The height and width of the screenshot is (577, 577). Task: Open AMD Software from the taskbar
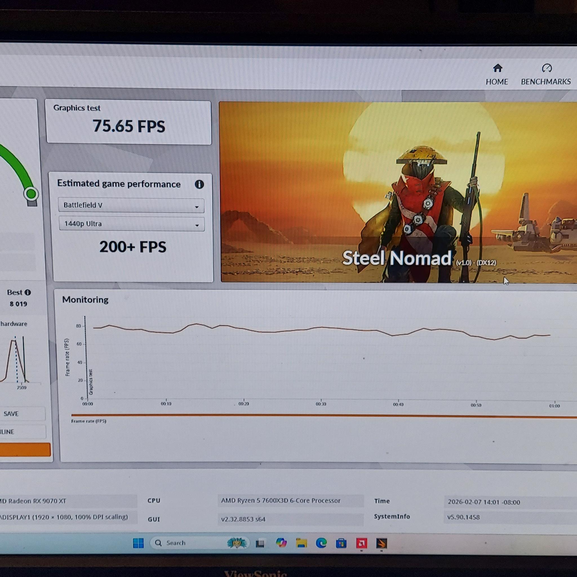tap(361, 543)
